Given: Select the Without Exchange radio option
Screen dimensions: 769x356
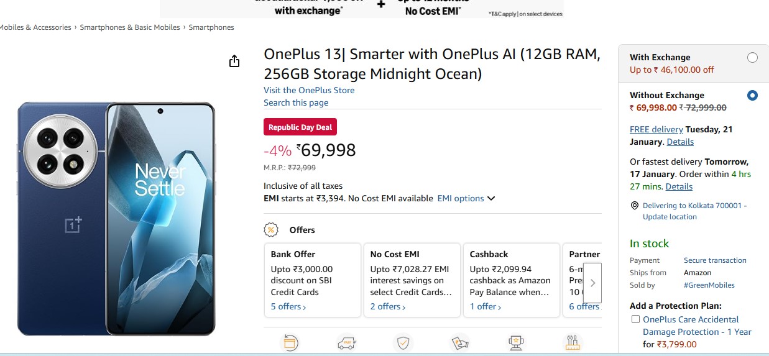Looking at the screenshot, I should (x=752, y=96).
